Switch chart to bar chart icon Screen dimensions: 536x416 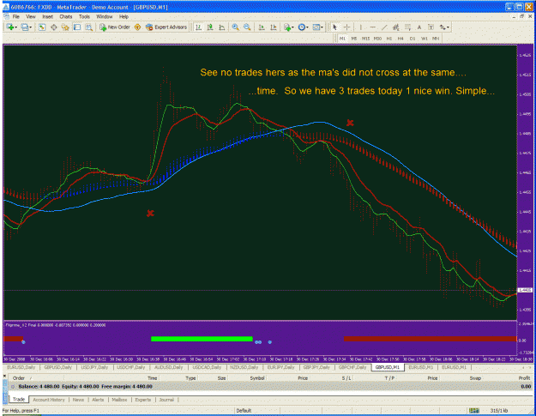coord(198,27)
